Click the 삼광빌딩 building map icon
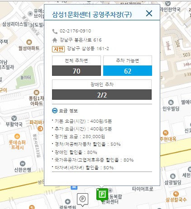The height and width of the screenshot is (209, 191). click(x=173, y=176)
